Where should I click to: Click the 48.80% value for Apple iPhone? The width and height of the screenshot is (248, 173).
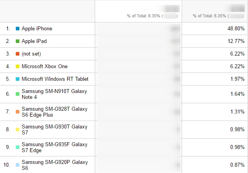[236, 28]
